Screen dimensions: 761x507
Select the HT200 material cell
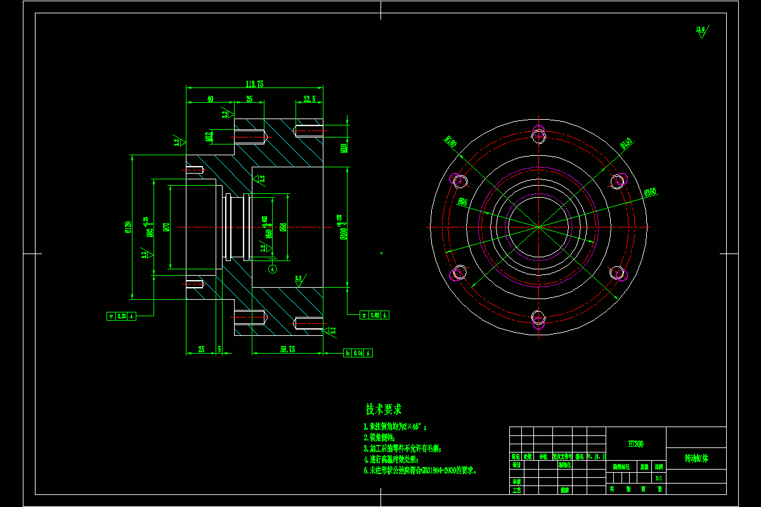coord(636,444)
